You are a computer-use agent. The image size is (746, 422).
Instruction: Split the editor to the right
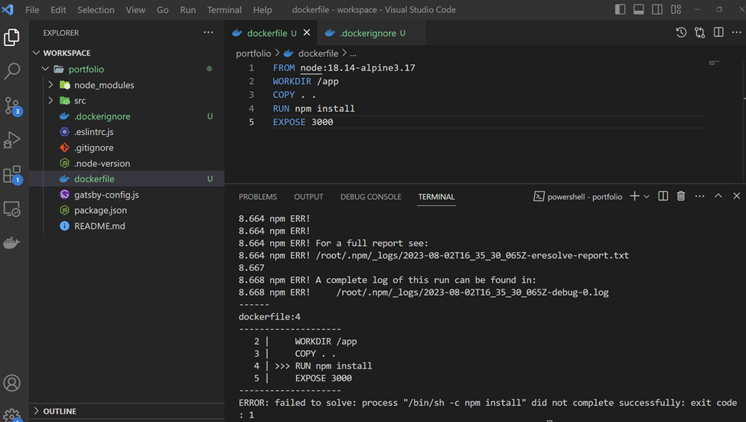point(718,32)
